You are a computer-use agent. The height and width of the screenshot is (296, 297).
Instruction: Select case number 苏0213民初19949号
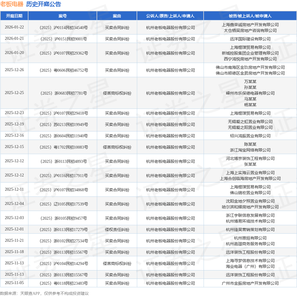coord(64,124)
